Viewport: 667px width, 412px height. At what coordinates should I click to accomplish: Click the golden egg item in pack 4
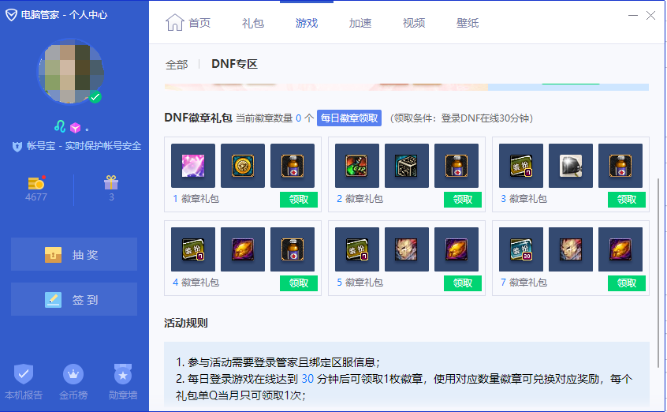(x=243, y=249)
